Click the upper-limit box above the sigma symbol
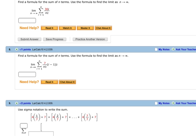Image resolution: width=196 pixels, height=136 pixels. (24, 125)
